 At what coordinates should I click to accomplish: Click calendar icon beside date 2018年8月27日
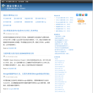pos(4,34)
